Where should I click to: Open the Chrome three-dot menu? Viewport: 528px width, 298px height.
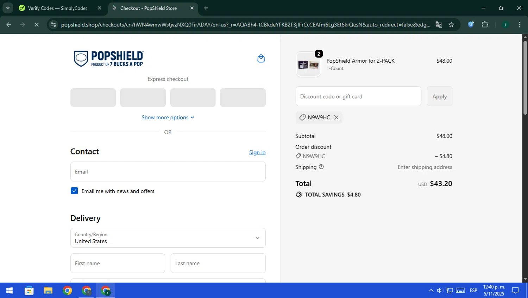[x=520, y=25]
